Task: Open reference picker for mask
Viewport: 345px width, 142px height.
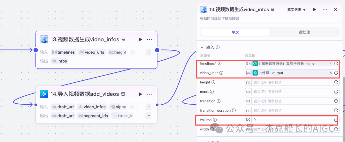Action: tap(336, 92)
